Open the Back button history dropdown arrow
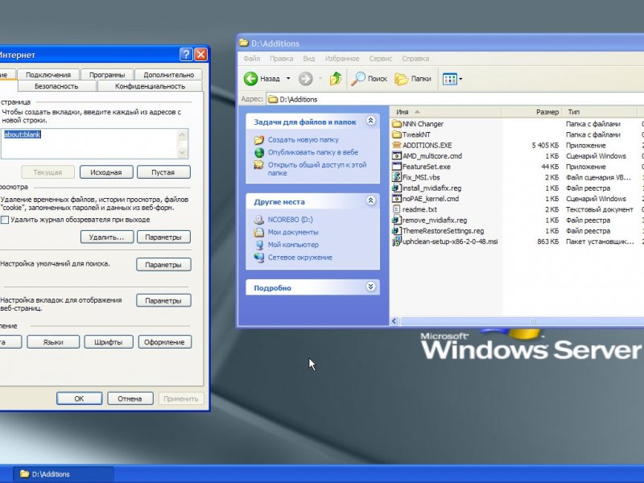 pyautogui.click(x=288, y=78)
